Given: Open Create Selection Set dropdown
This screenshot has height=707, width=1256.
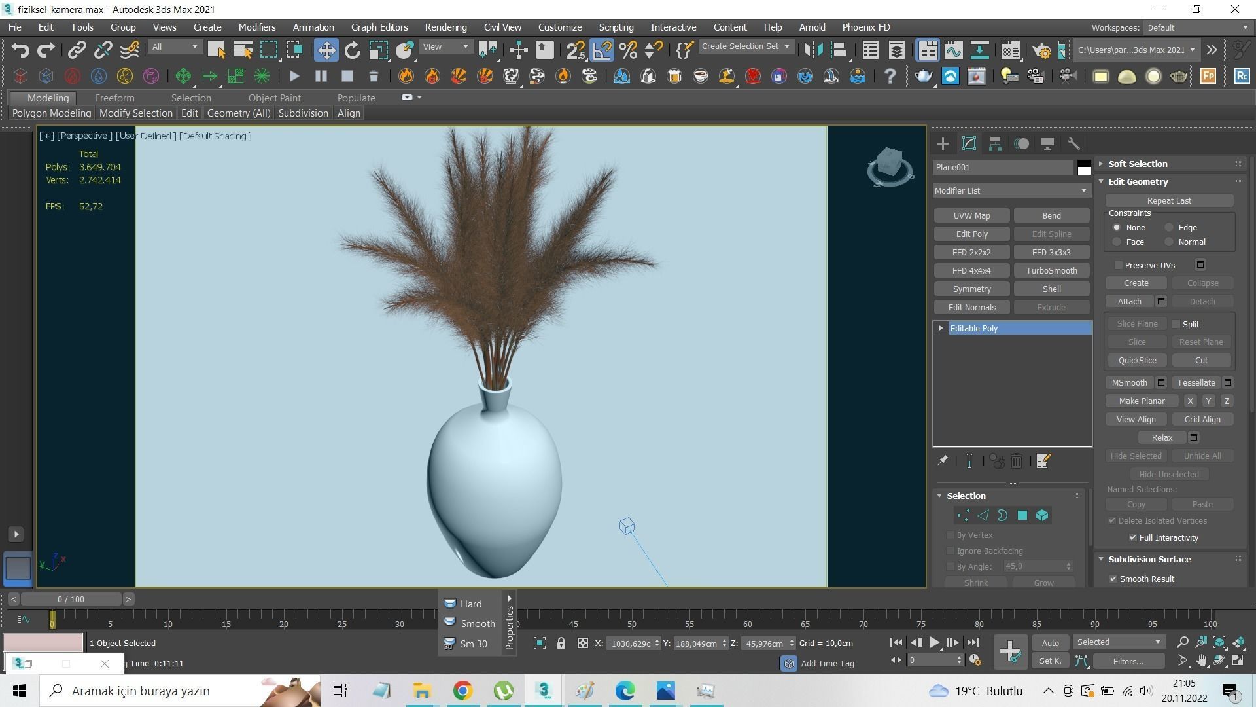Looking at the screenshot, I should tap(746, 46).
